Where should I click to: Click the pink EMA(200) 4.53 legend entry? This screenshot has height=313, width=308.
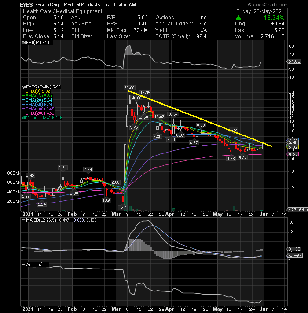pyautogui.click(x=38, y=113)
